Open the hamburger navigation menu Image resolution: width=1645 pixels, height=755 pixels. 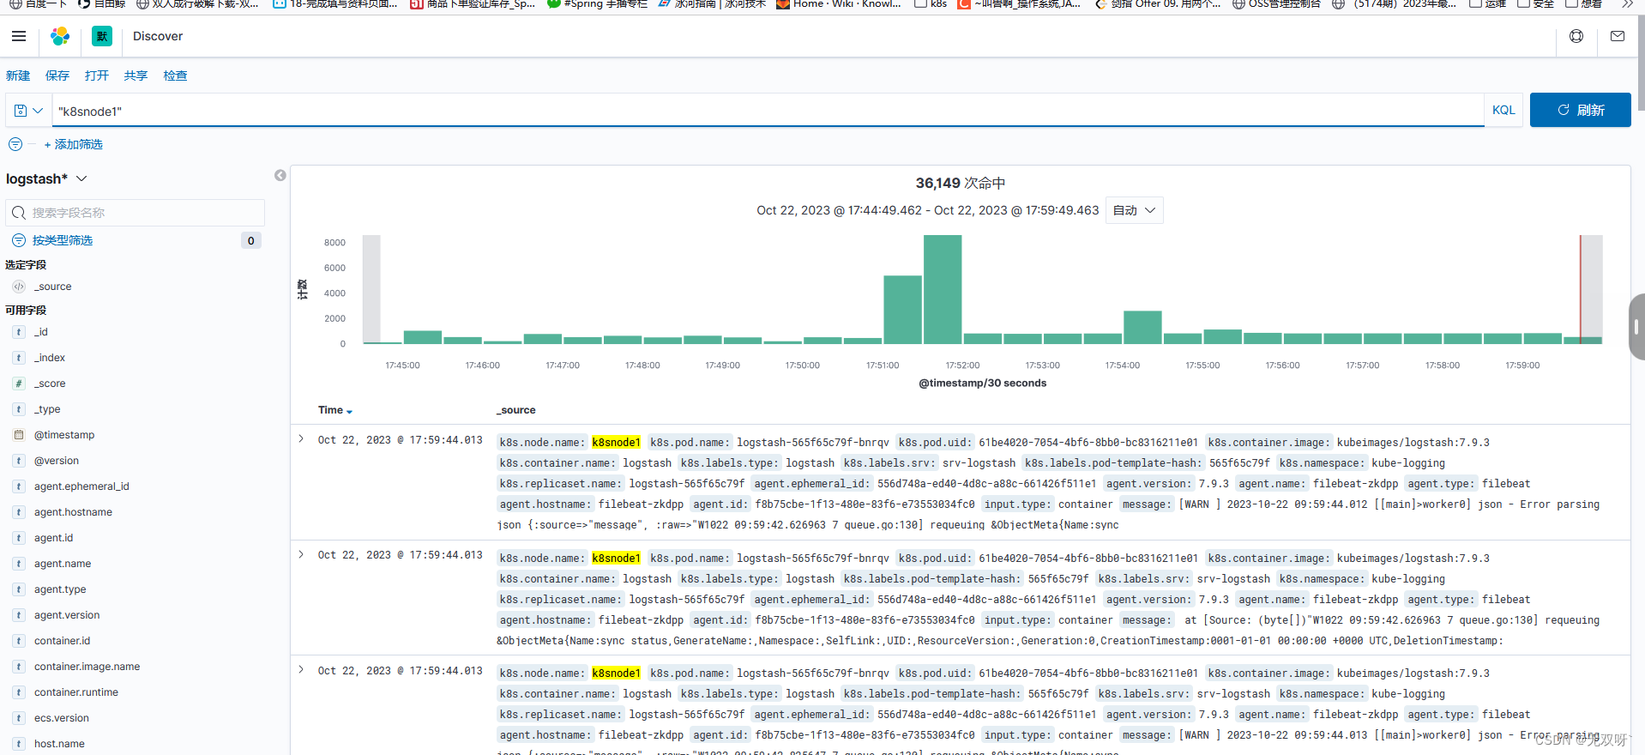[x=19, y=36]
